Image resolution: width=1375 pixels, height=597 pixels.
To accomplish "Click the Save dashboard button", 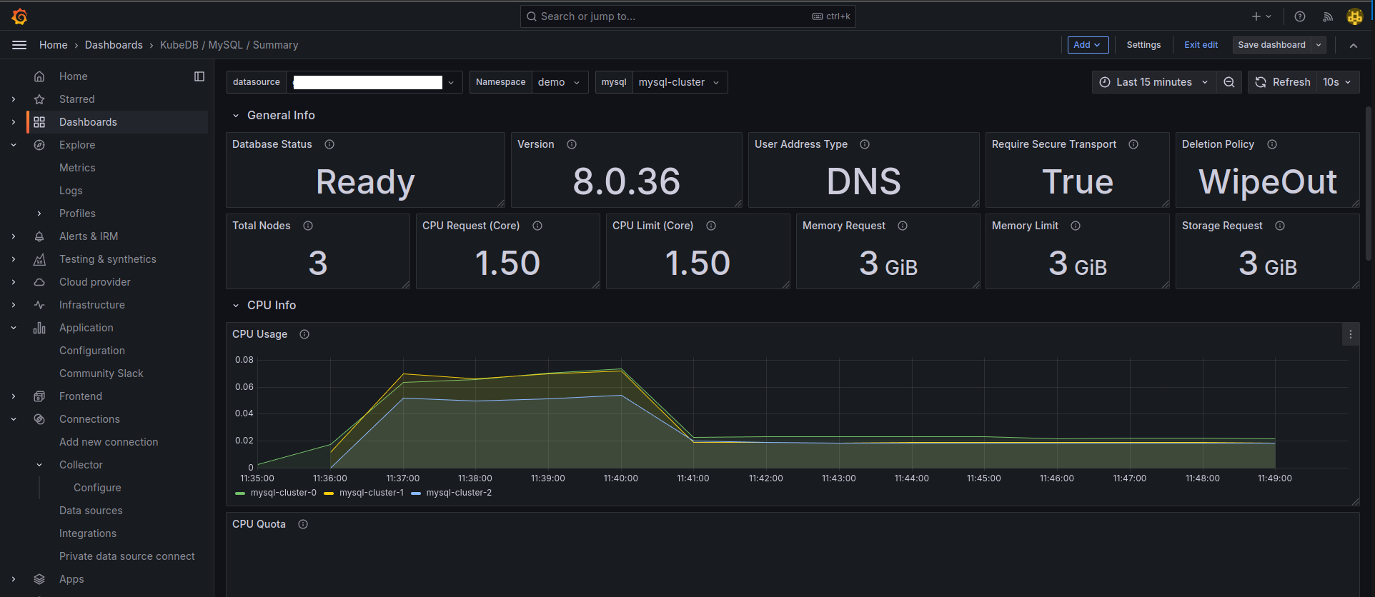I will tap(1271, 45).
